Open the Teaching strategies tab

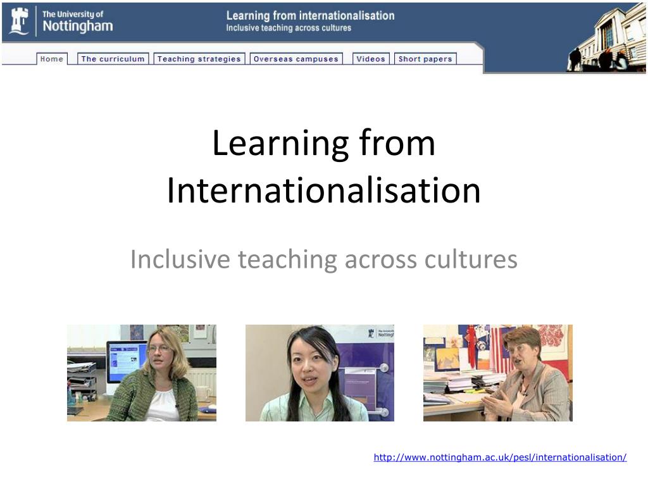(199, 59)
